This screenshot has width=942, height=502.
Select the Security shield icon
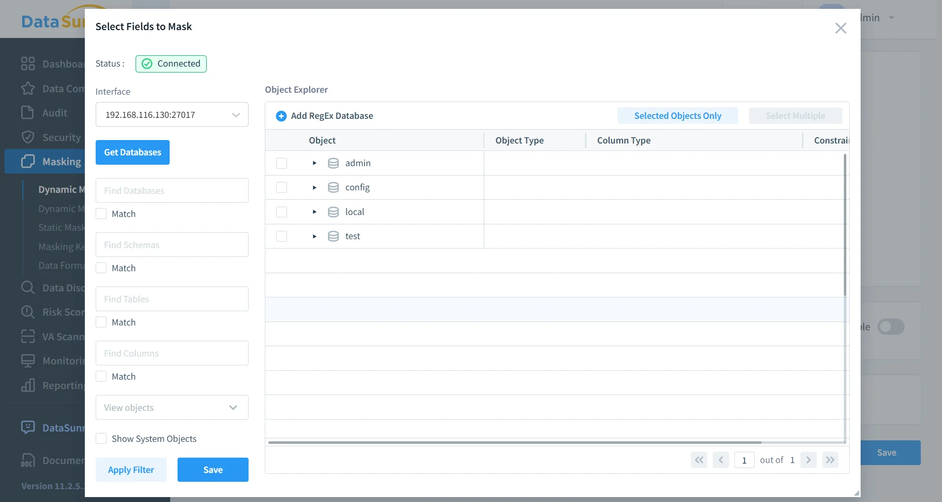pyautogui.click(x=28, y=137)
